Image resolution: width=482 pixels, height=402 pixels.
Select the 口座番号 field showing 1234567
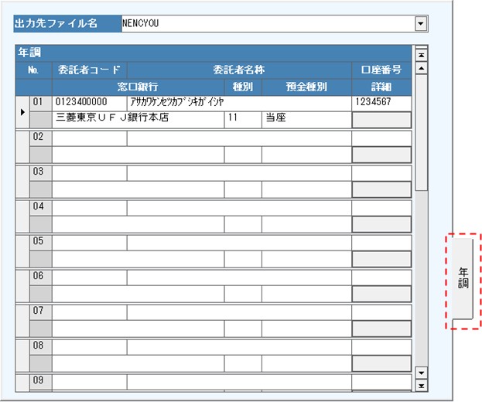click(381, 102)
